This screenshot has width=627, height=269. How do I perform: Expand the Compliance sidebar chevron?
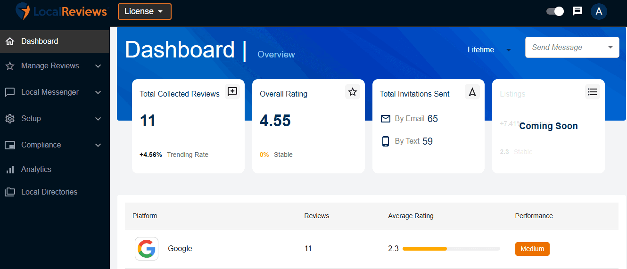pos(98,145)
